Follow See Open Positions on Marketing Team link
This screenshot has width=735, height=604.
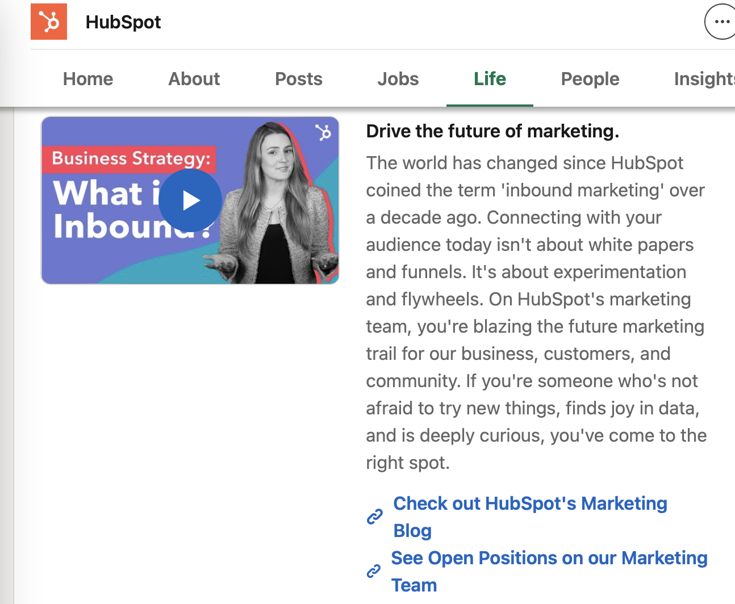[x=549, y=559]
